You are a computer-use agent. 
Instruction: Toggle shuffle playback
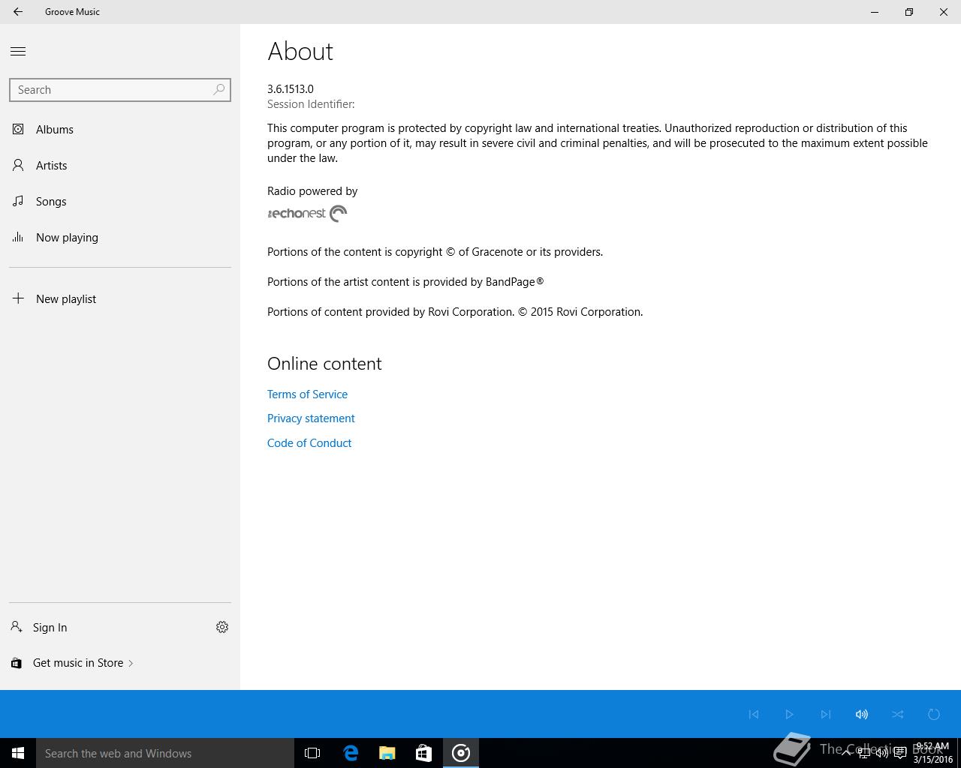(898, 714)
